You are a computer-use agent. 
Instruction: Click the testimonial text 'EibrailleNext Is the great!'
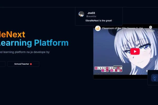point(99,20)
